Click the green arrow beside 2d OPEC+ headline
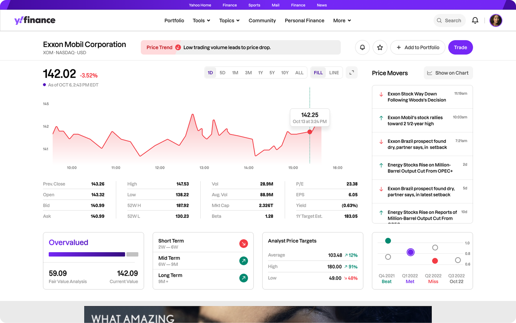The image size is (516, 323). (381, 165)
